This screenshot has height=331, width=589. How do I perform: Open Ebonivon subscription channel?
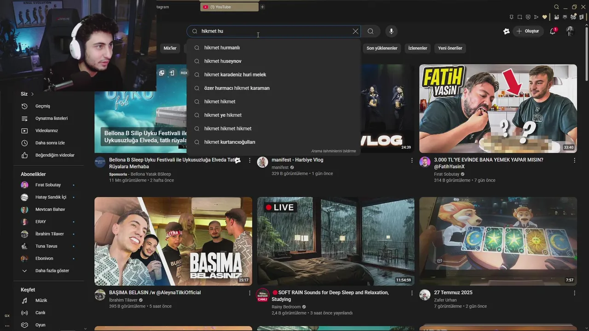48,258
